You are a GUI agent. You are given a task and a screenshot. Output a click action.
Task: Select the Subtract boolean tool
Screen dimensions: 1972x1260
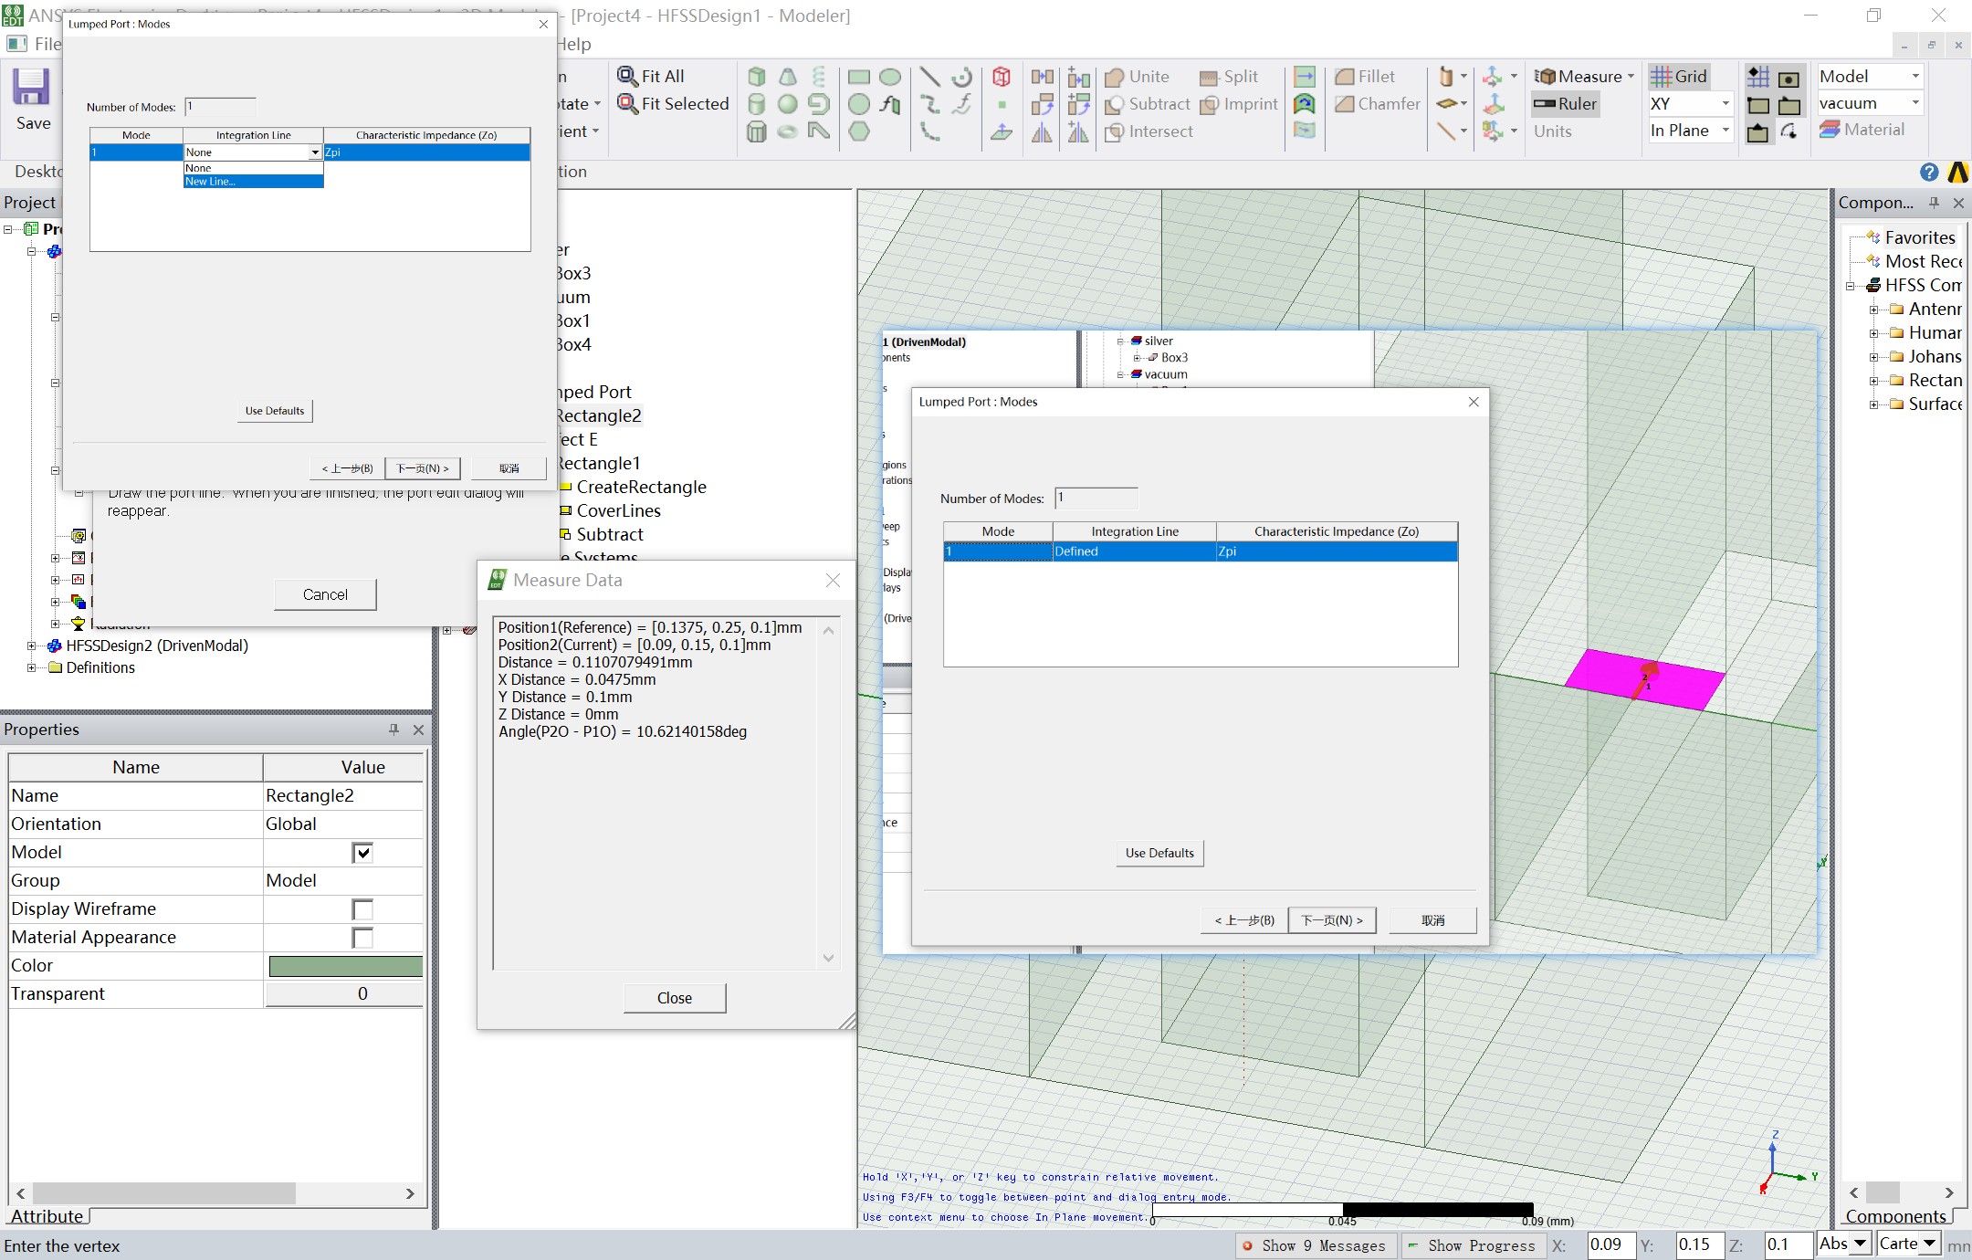pyautogui.click(x=1114, y=105)
